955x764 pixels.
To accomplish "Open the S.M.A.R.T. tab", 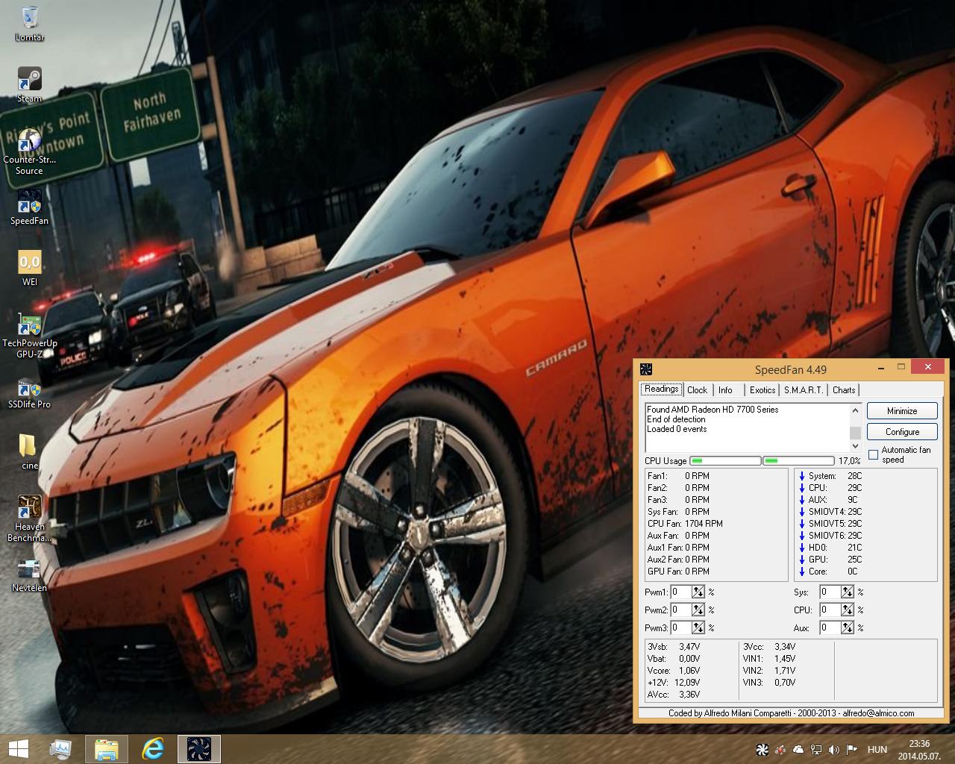I will pyautogui.click(x=804, y=390).
